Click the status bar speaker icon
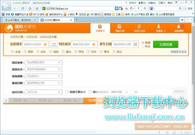195x135 pixels. click(167, 132)
